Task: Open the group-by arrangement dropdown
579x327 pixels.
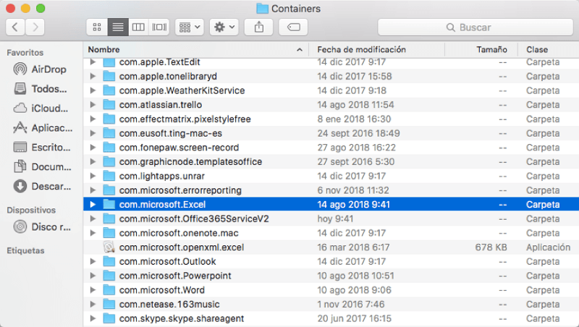Action: 190,27
